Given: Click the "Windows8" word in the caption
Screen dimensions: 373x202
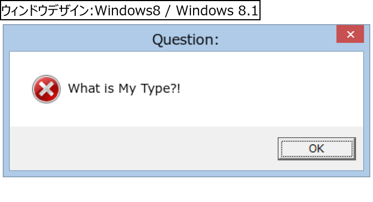Looking at the screenshot, I should pos(128,11).
